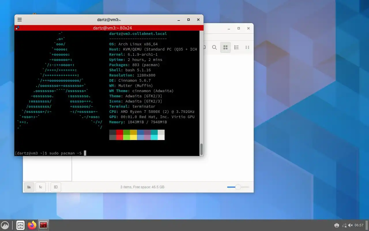Image resolution: width=369 pixels, height=231 pixels.
Task: Click the 'sudo pacman -S' command line
Action: coord(65,153)
